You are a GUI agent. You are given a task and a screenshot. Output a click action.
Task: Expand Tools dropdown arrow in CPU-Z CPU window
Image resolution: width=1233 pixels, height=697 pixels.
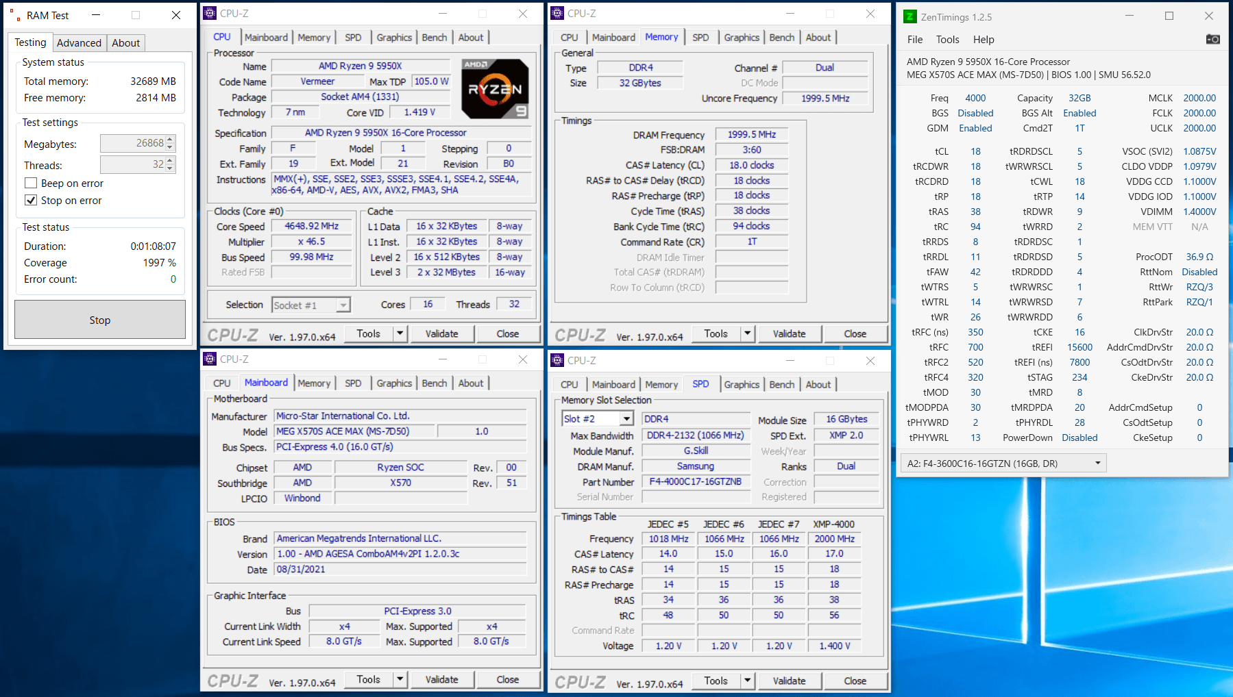point(400,333)
